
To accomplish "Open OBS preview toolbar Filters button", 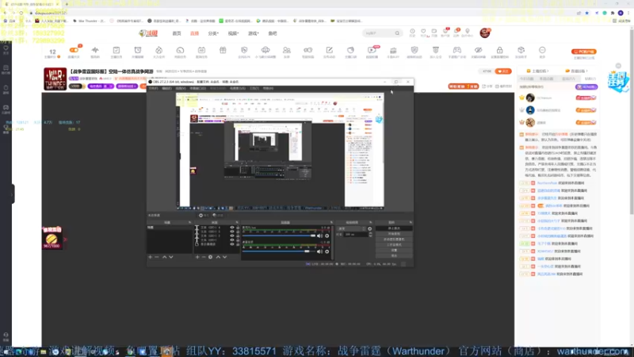I will 217,215.
